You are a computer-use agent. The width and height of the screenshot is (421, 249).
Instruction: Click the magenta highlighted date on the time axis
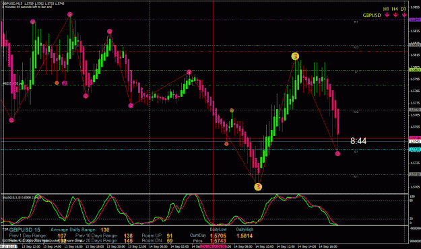point(213,246)
